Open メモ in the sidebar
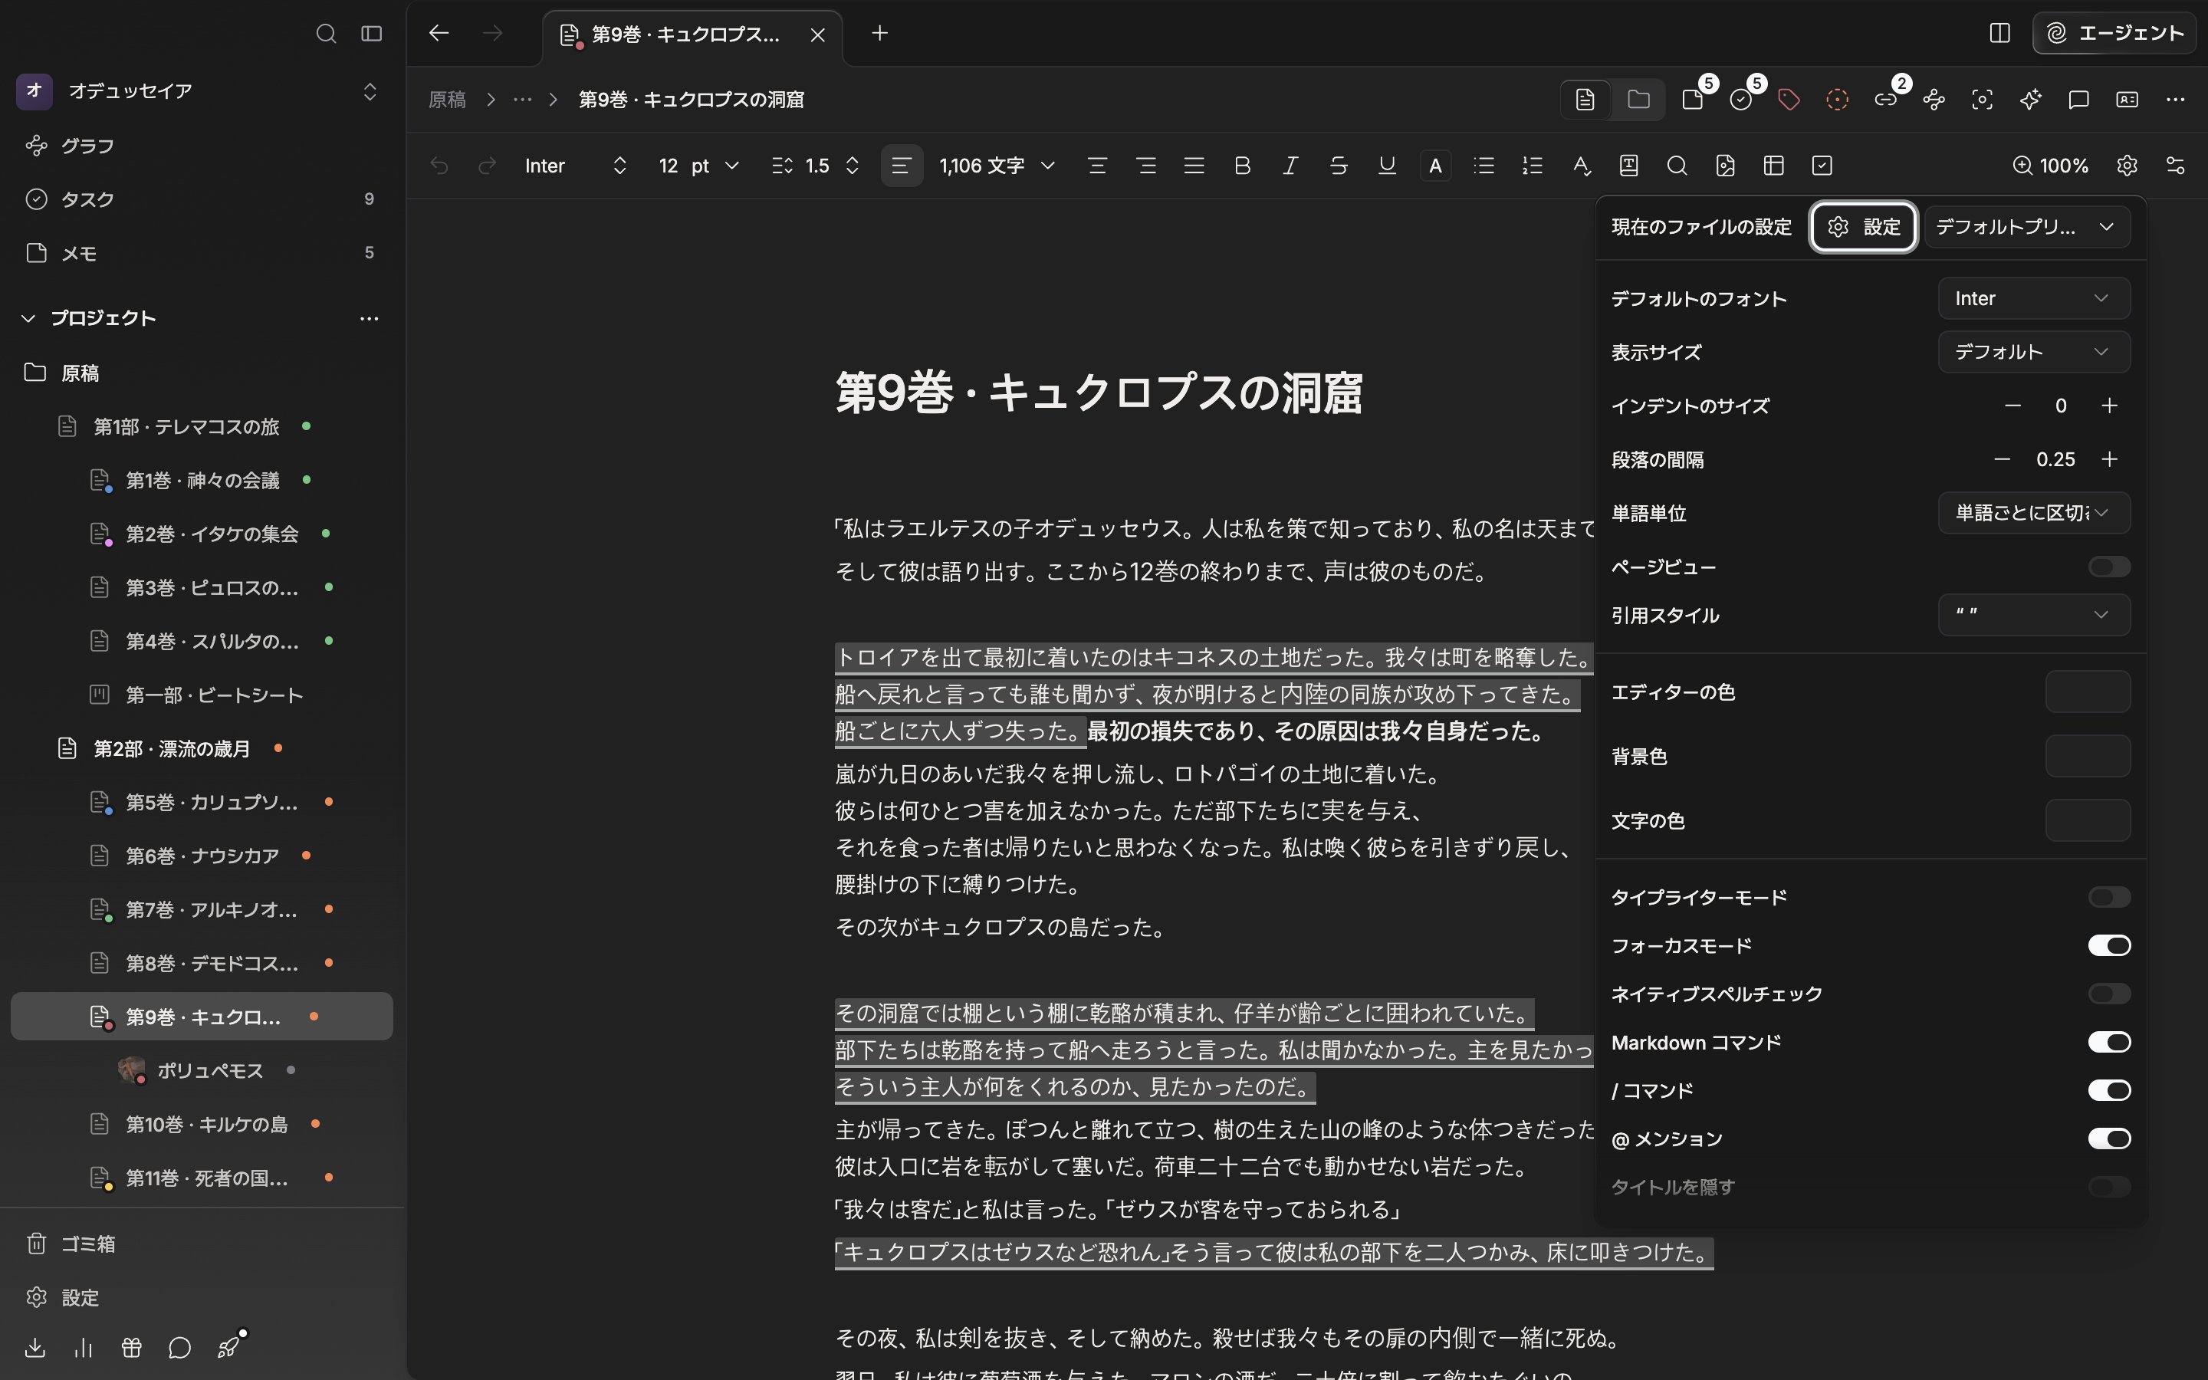This screenshot has width=2208, height=1380. point(201,253)
